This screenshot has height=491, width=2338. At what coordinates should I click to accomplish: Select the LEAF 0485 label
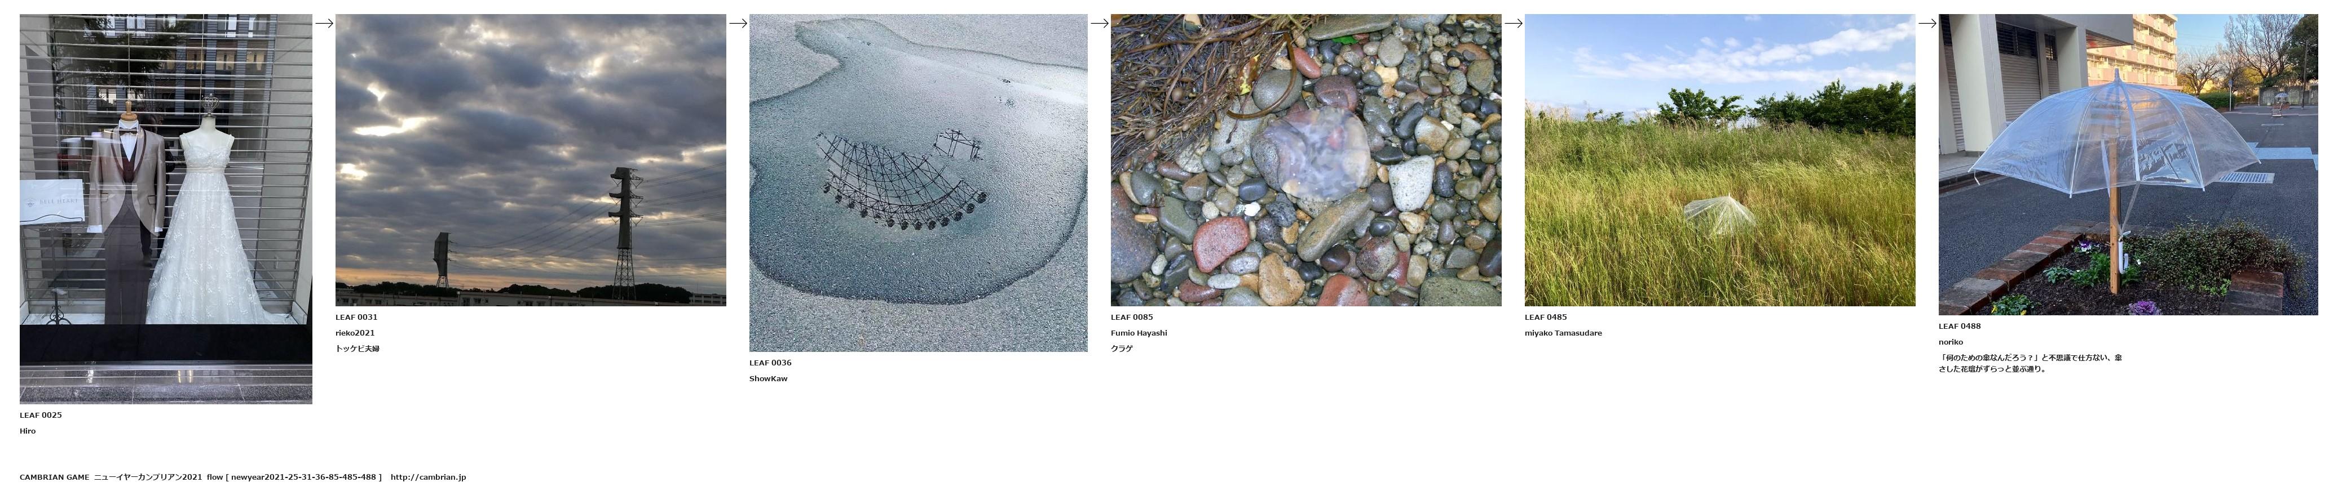click(1546, 317)
